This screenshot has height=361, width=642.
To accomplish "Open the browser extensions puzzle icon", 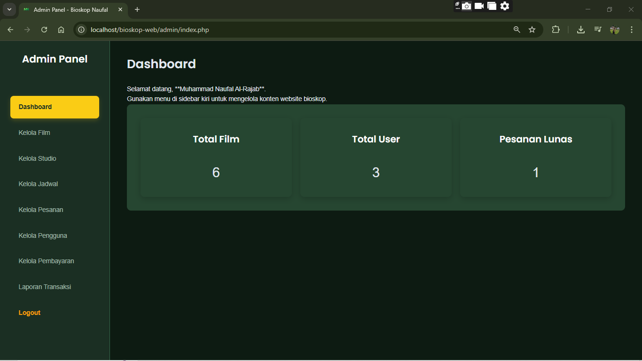I will 556,30.
